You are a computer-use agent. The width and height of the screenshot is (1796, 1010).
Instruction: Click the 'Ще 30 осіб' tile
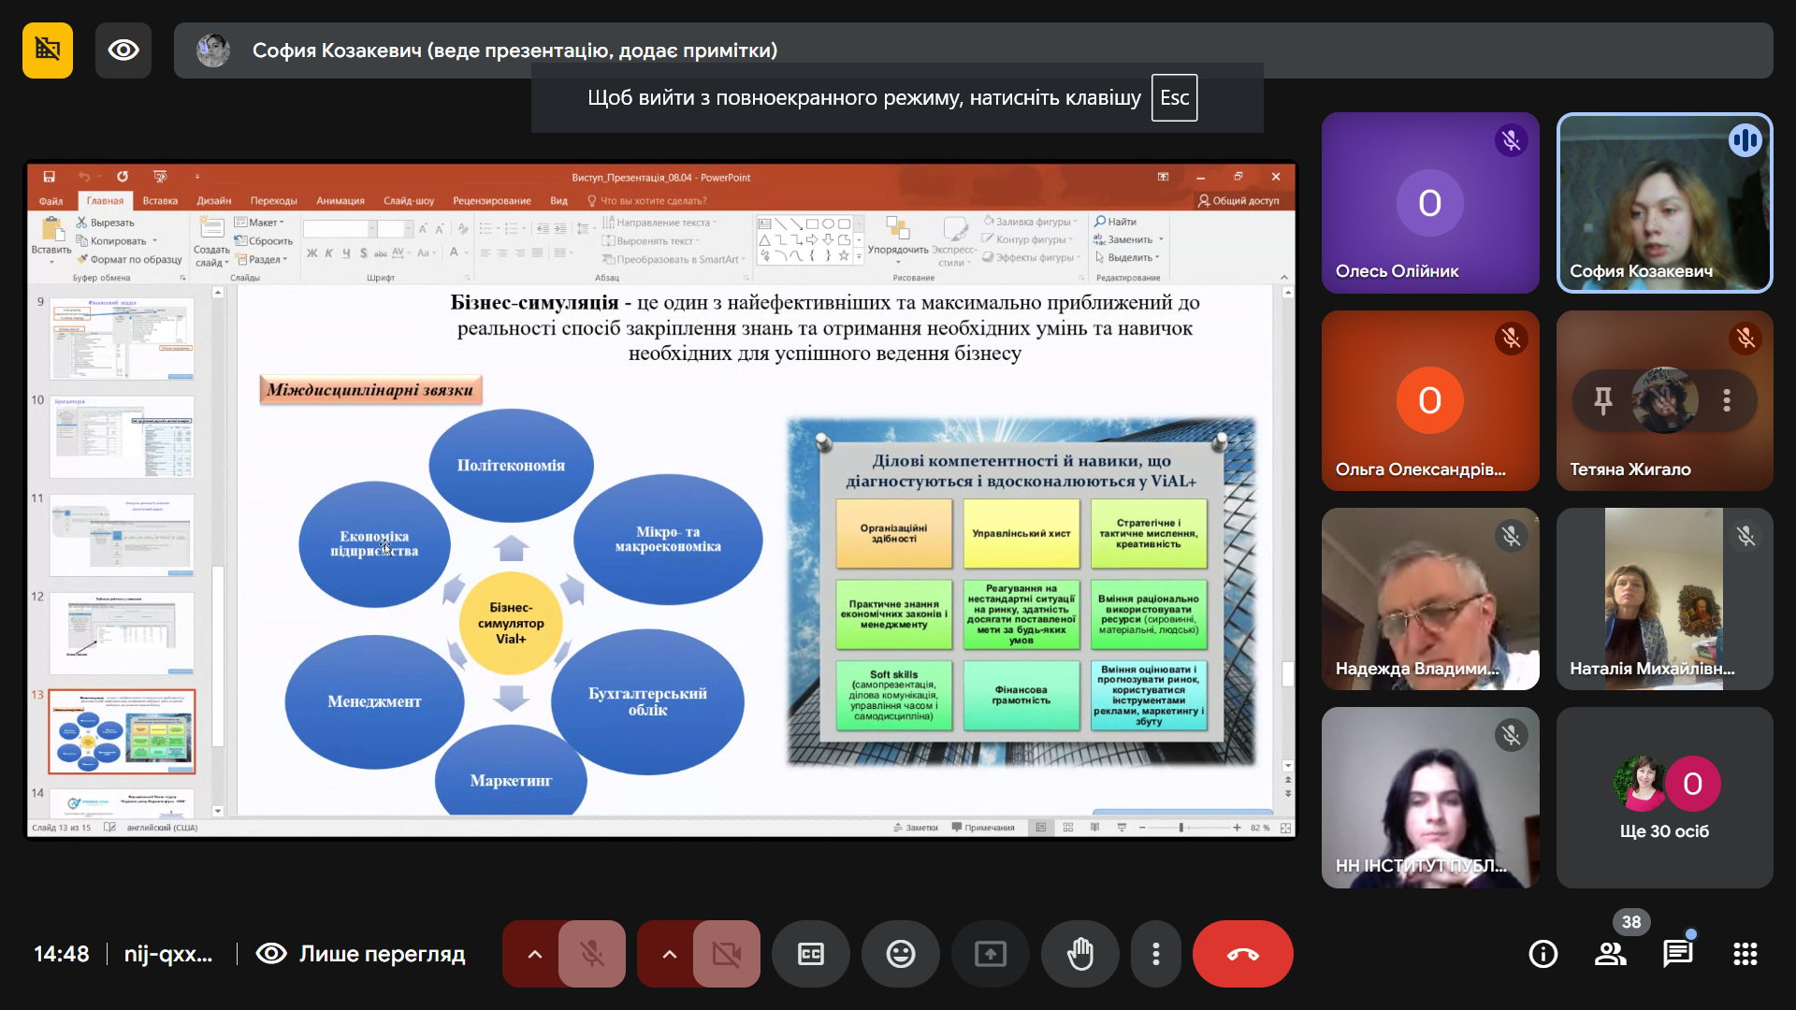click(1664, 798)
